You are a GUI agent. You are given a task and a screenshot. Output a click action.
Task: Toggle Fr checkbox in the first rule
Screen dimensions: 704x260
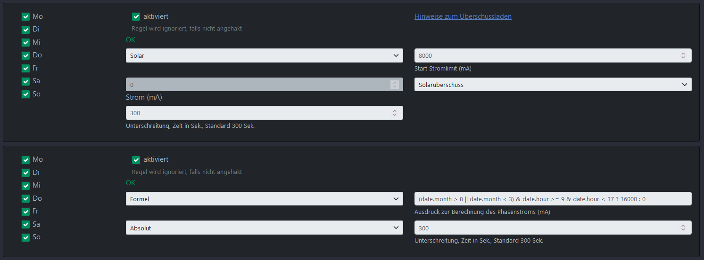point(26,68)
